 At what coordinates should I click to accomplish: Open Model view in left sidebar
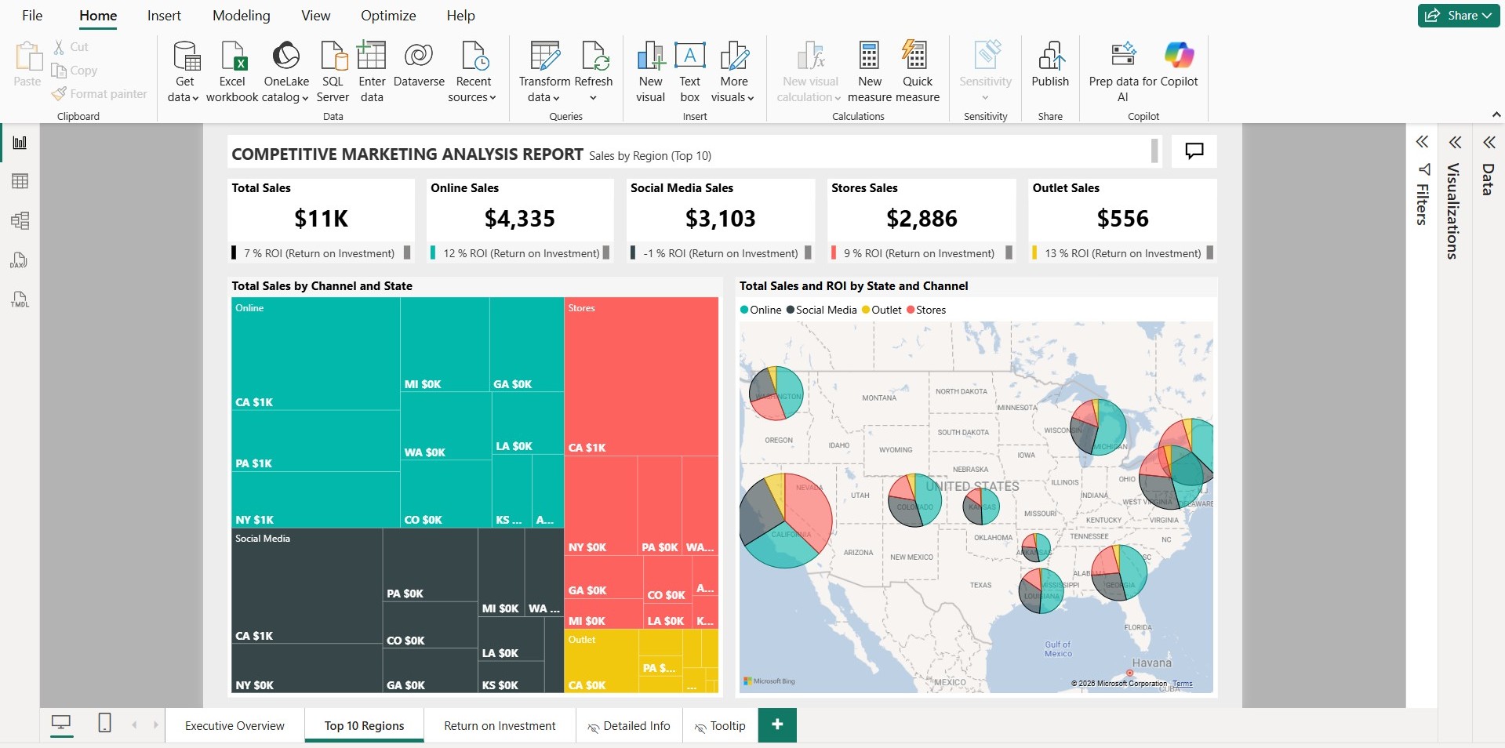pos(20,220)
